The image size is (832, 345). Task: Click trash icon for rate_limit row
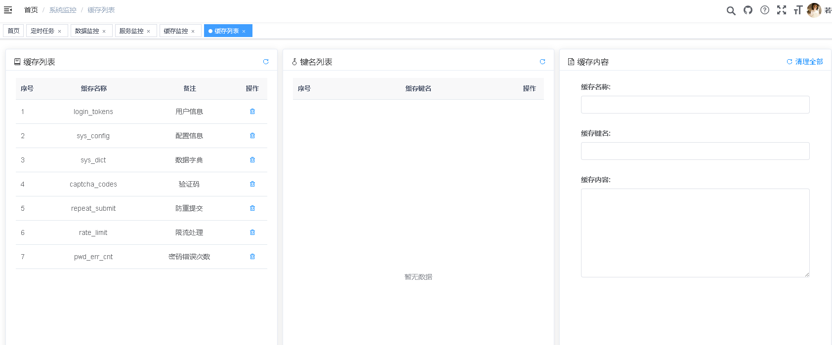pos(252,232)
